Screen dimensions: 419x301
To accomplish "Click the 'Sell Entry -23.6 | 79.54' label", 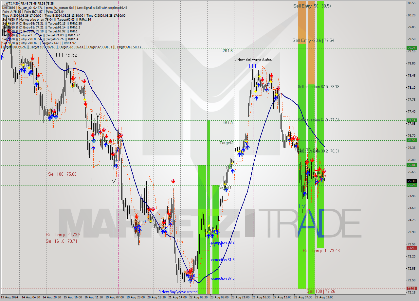I will (x=313, y=40).
